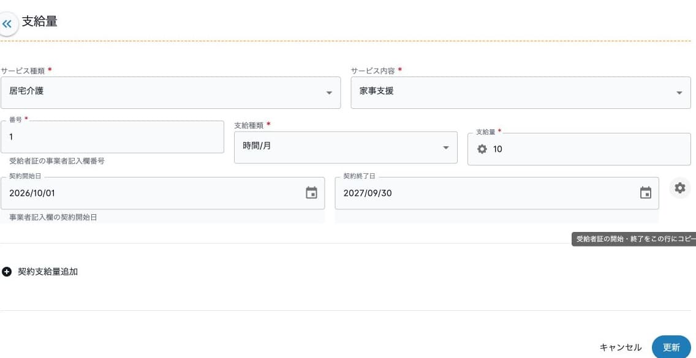Collapse panel with double-chevron back icon
This screenshot has width=696, height=358.
7,24
